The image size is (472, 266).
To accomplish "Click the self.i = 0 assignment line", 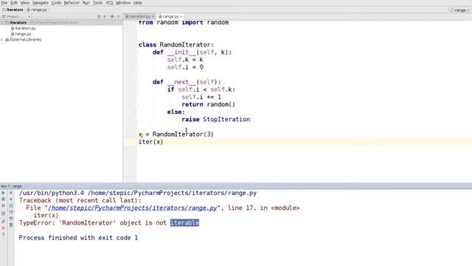I will pos(185,67).
